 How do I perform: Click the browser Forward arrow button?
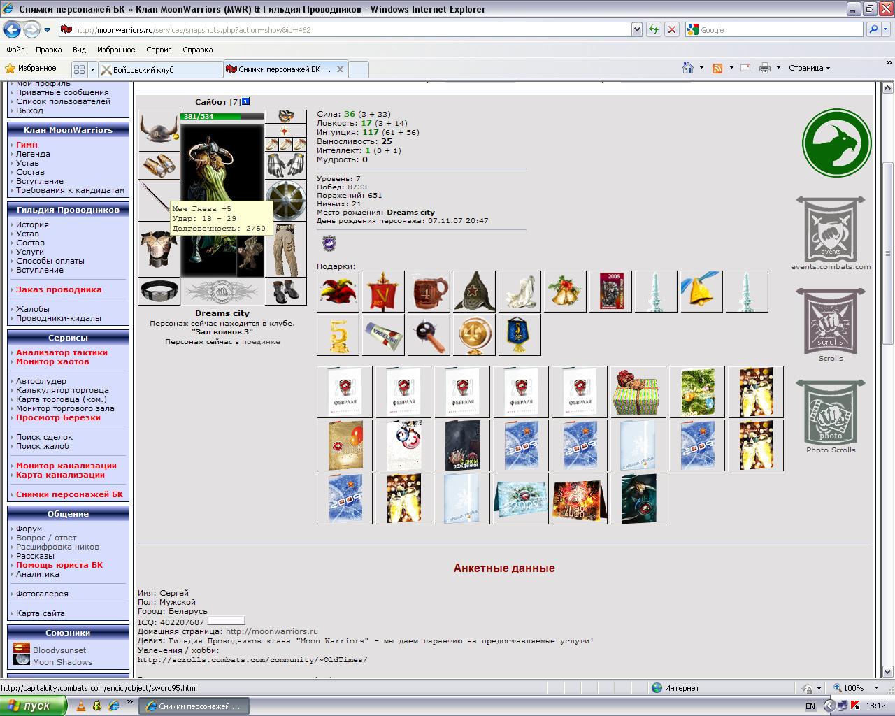(x=31, y=29)
